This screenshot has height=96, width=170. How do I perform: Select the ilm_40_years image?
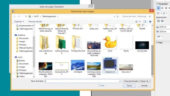point(142,45)
